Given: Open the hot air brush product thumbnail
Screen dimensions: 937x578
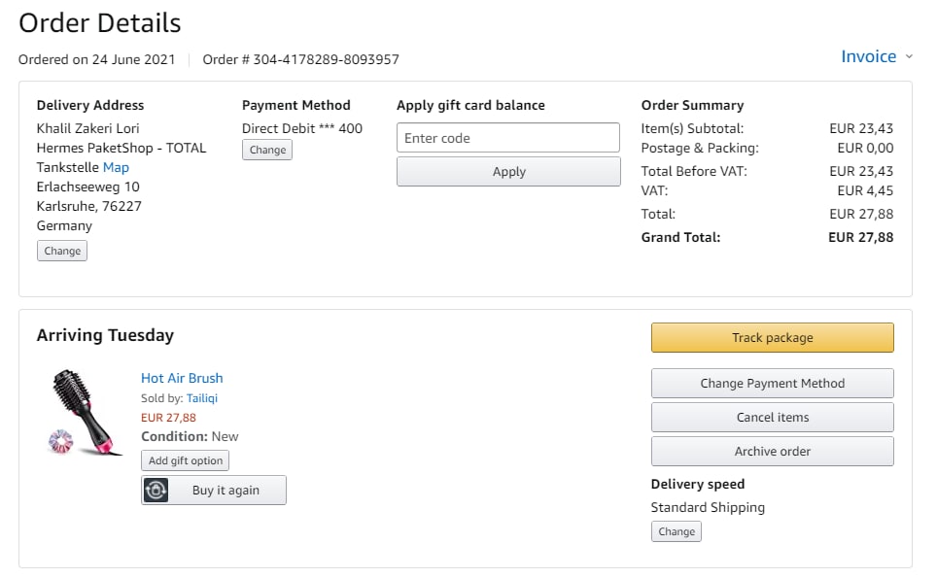Looking at the screenshot, I should point(87,413).
